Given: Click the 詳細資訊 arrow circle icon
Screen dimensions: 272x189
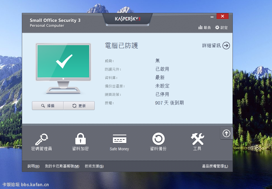Looking at the screenshot, I should pos(226,45).
